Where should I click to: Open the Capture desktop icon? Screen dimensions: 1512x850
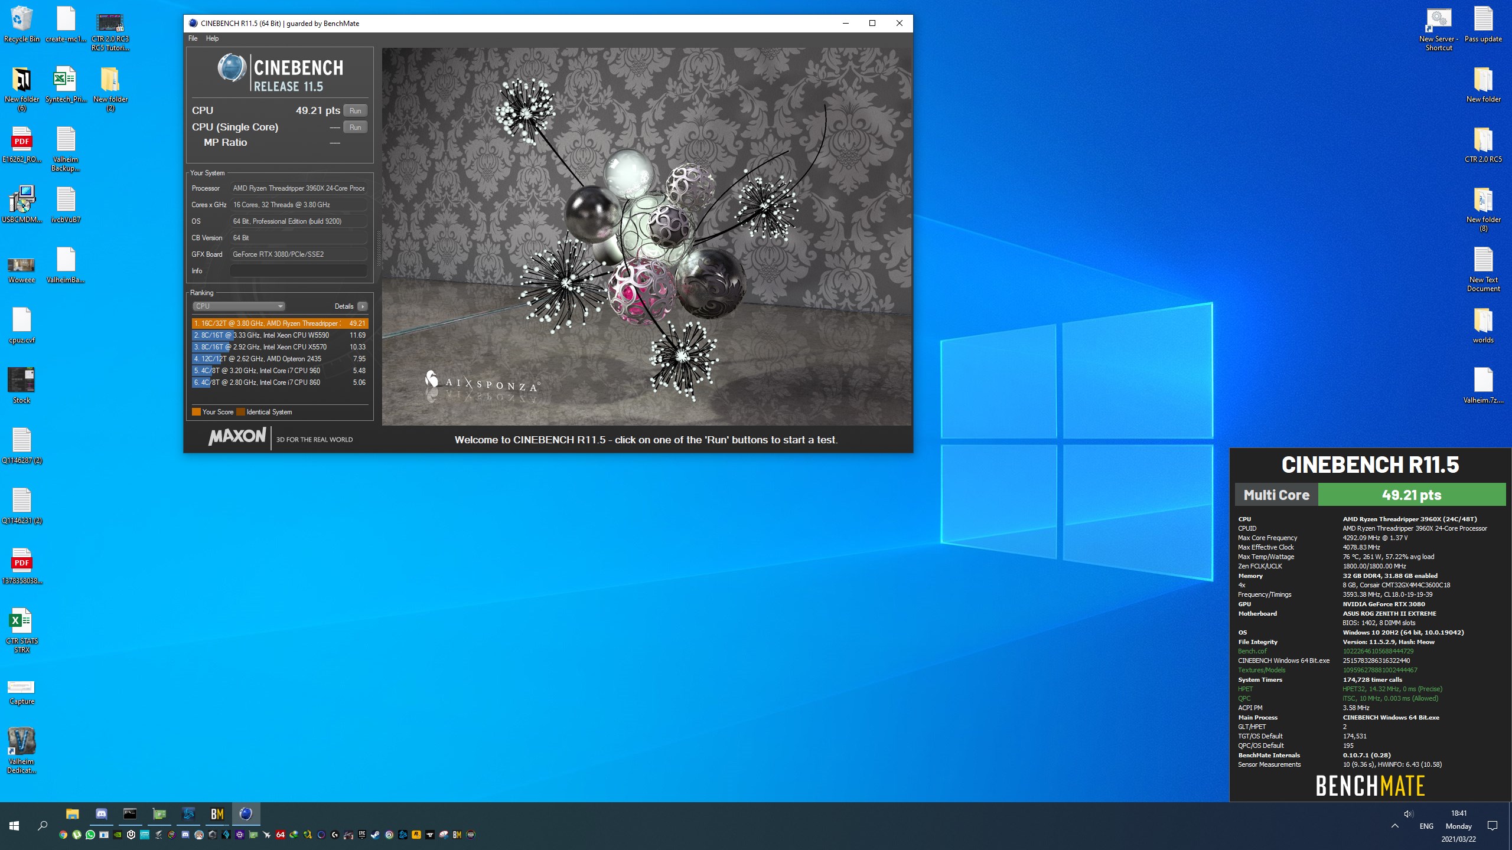pyautogui.click(x=21, y=692)
